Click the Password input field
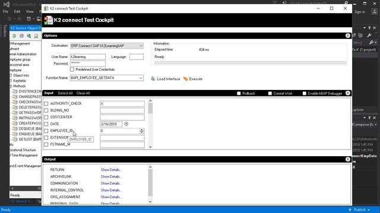Screen dimensions: 380x213 [88, 63]
